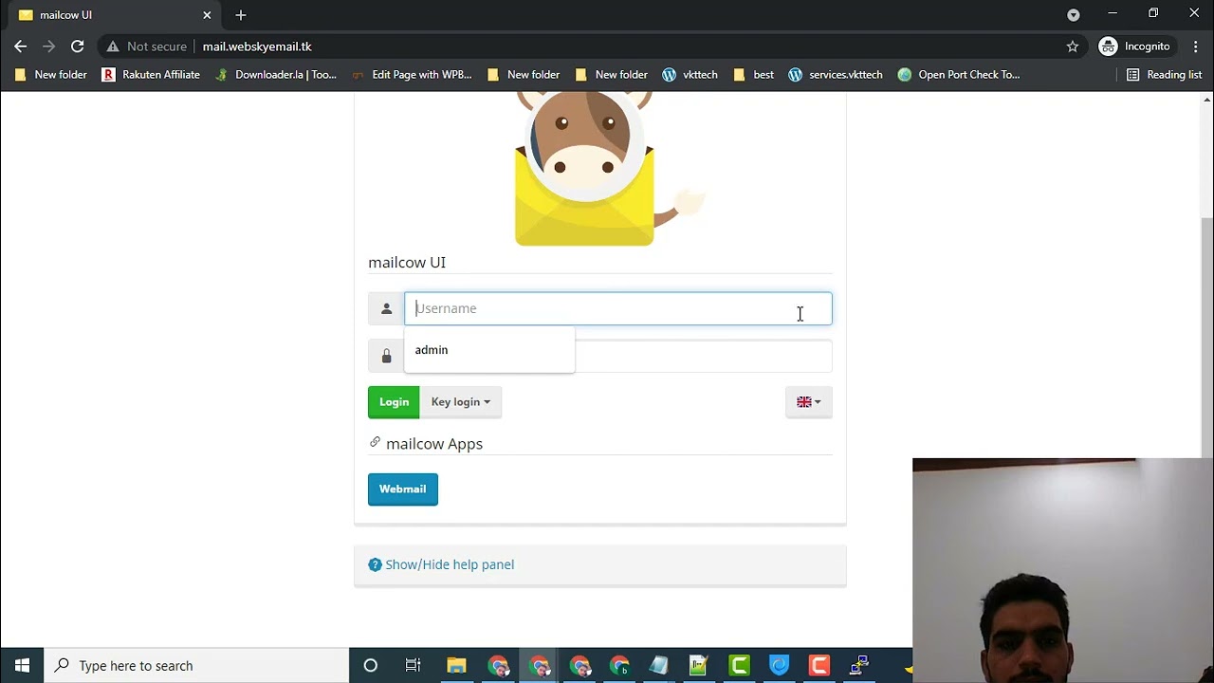Open the tab search dropdown arrow
The height and width of the screenshot is (683, 1214).
1074,15
